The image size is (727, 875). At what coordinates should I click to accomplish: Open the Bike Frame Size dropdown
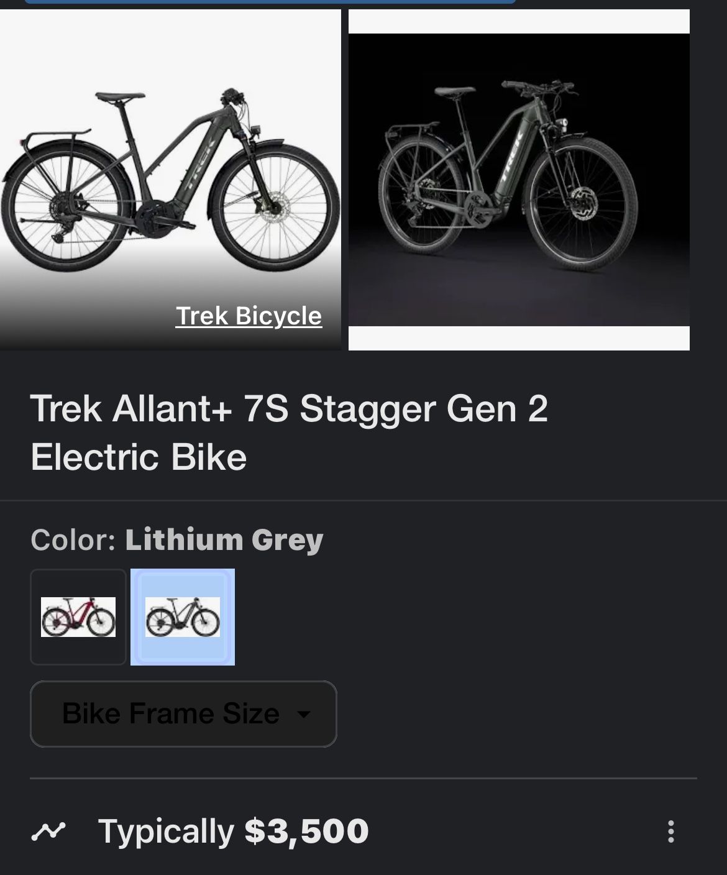tap(183, 715)
